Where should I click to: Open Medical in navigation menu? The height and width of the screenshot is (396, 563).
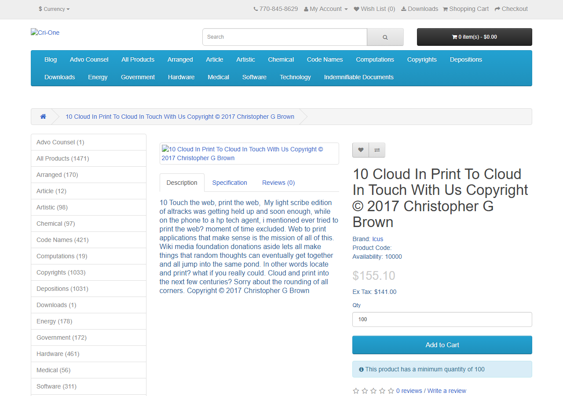click(x=219, y=77)
